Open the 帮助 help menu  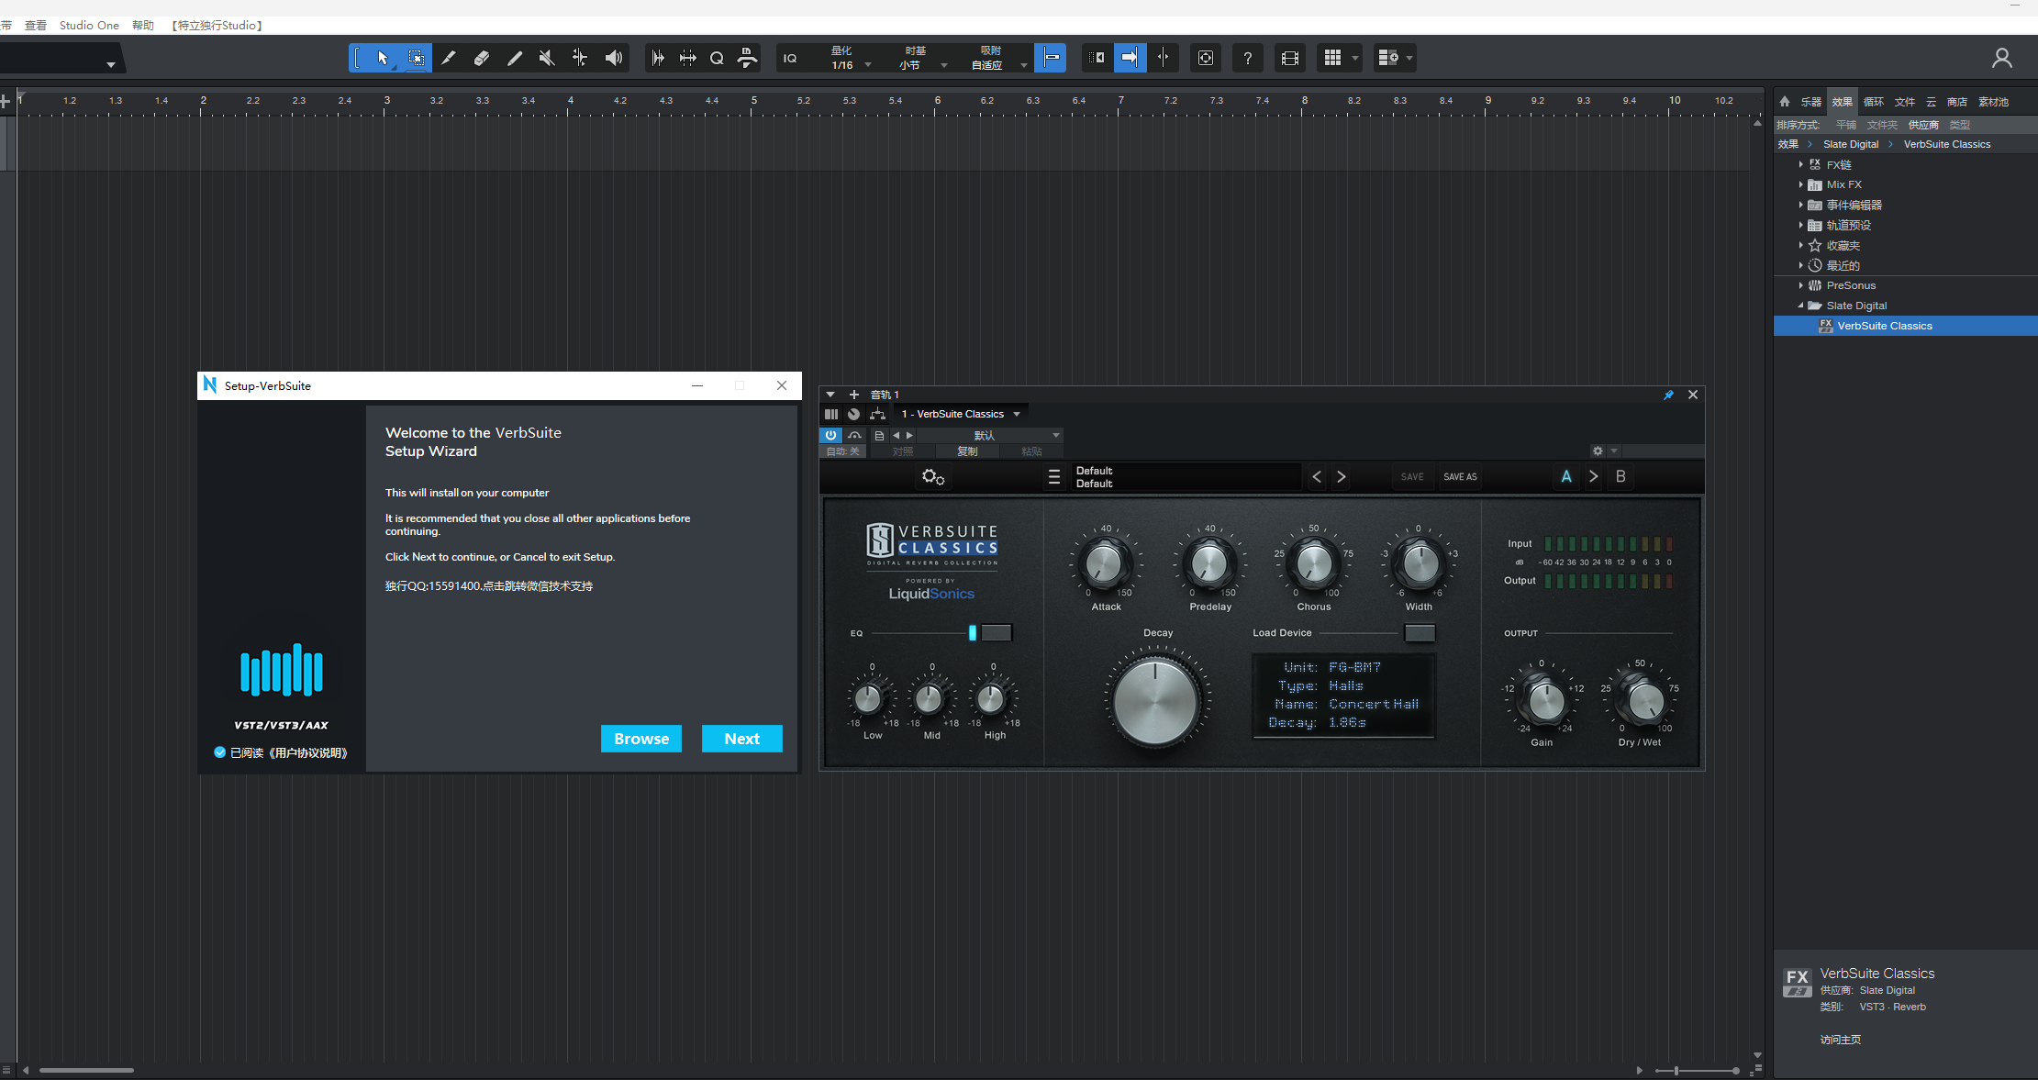(x=142, y=25)
